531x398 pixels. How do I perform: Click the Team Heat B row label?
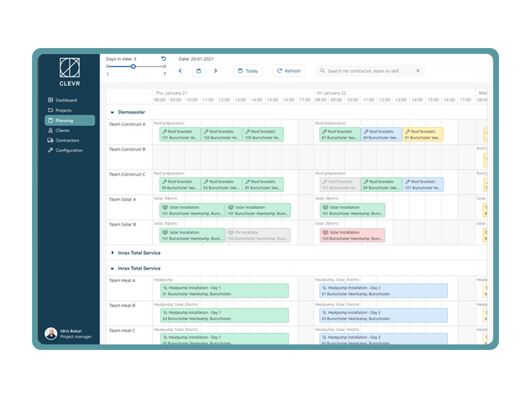click(122, 306)
